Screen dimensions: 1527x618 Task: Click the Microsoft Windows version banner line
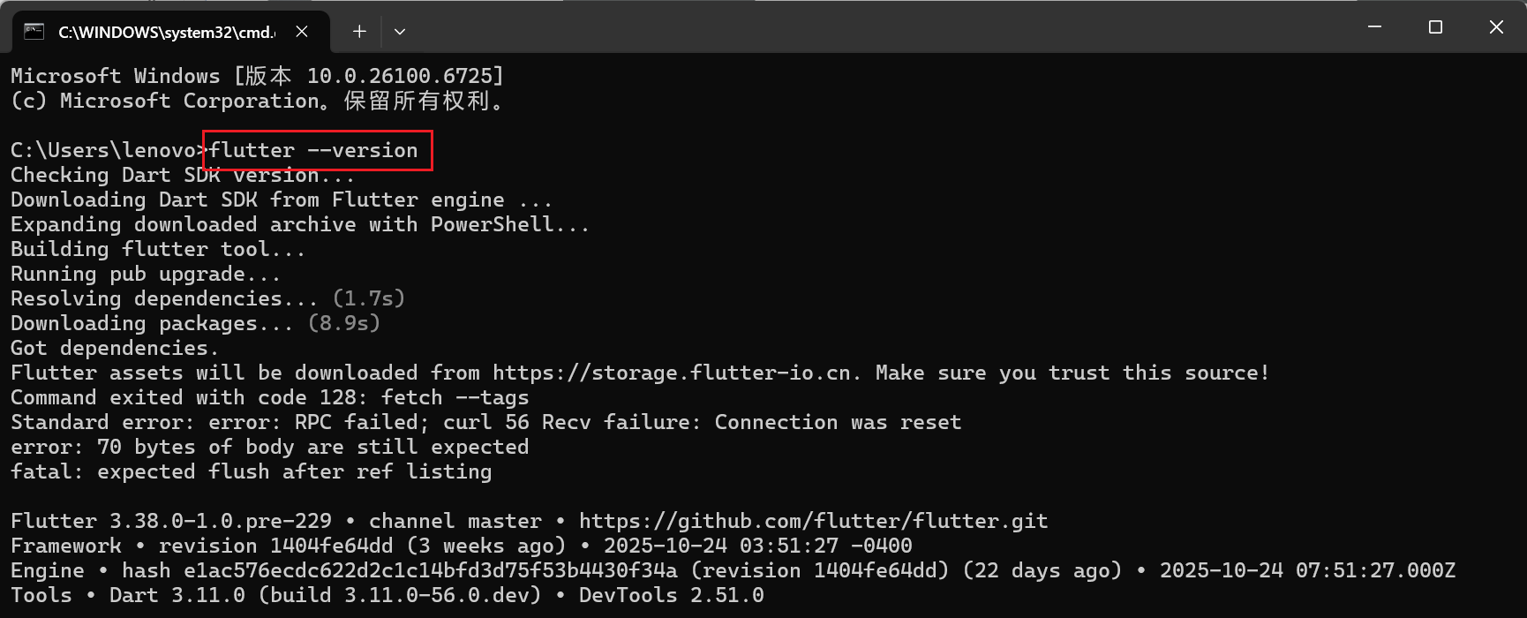tap(256, 75)
